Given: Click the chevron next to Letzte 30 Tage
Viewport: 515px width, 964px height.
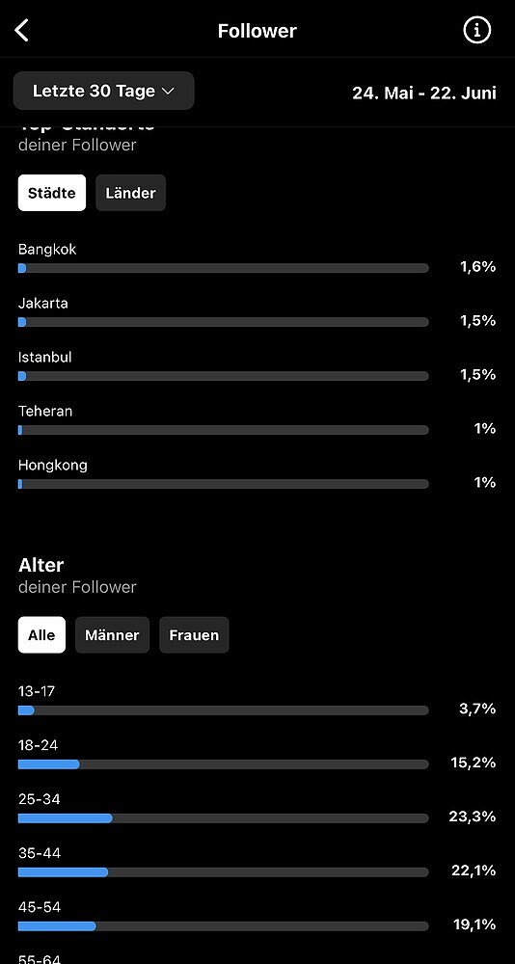Looking at the screenshot, I should (x=168, y=92).
